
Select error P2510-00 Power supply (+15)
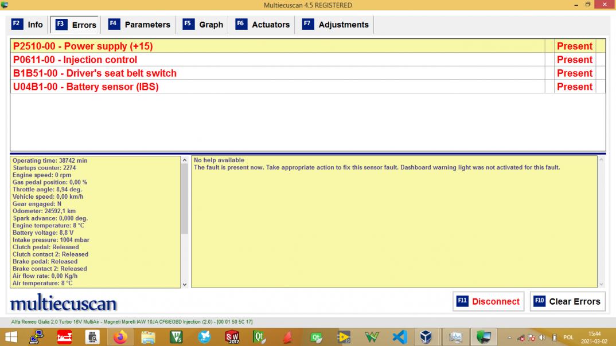(x=278, y=46)
